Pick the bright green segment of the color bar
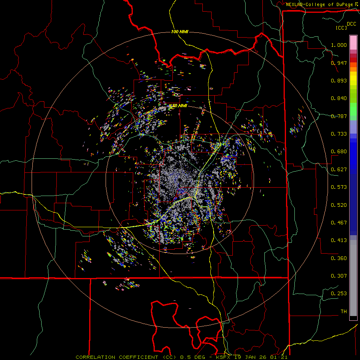Image resolution: width=360 pixels, height=360 pixels. tap(353, 110)
